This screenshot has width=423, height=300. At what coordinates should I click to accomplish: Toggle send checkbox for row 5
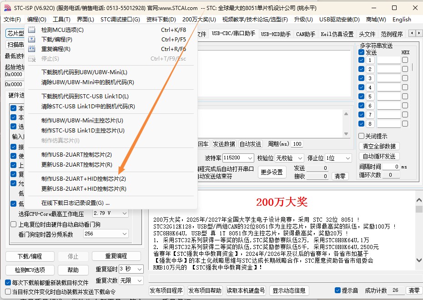tap(362, 97)
